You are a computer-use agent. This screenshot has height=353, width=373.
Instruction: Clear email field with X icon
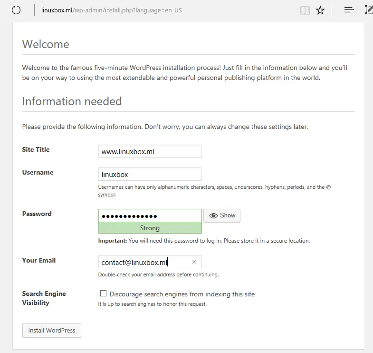pyautogui.click(x=194, y=262)
